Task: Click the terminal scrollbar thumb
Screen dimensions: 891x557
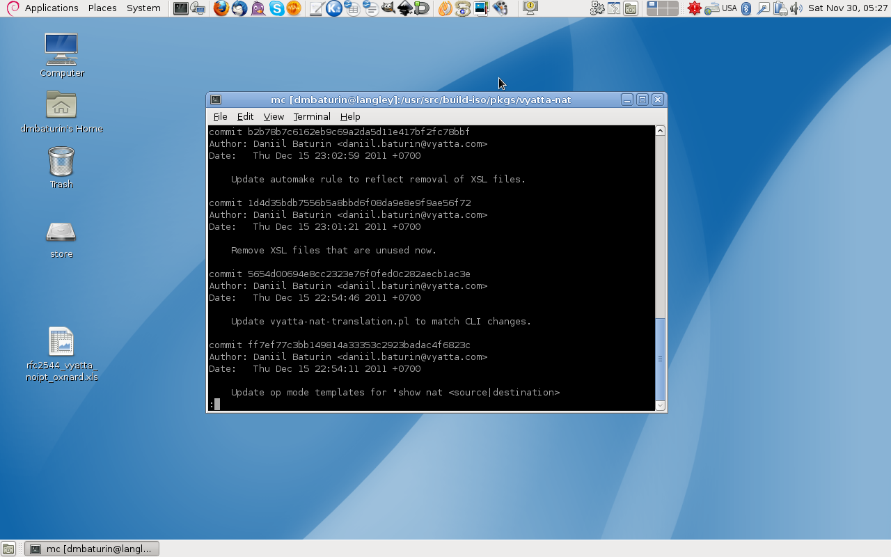Action: click(661, 359)
